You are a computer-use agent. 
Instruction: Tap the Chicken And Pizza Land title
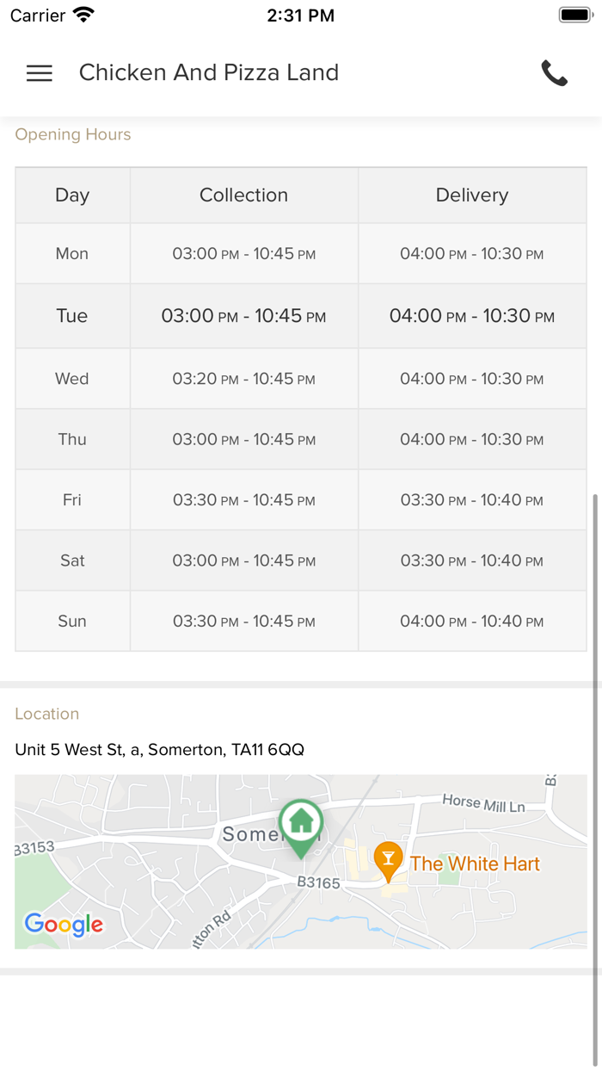pyautogui.click(x=209, y=73)
